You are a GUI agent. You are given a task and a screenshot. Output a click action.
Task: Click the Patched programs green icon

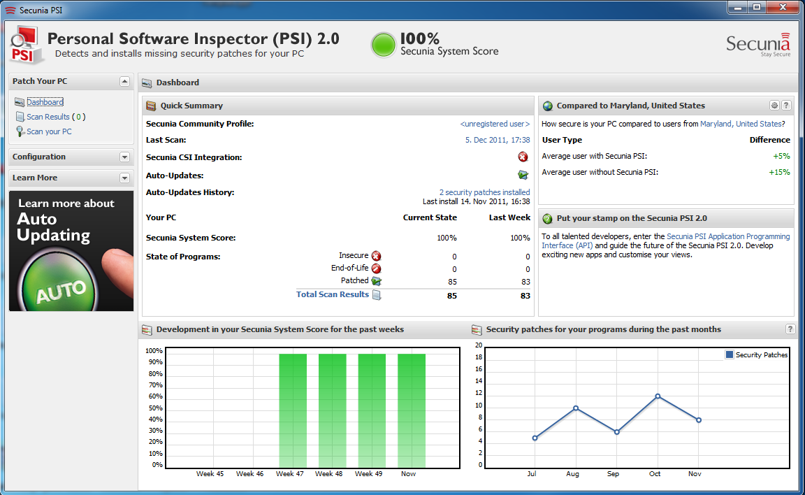pos(377,281)
